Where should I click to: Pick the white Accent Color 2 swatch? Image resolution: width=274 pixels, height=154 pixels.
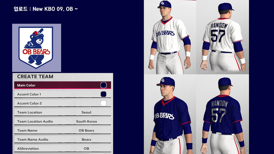[104, 103]
